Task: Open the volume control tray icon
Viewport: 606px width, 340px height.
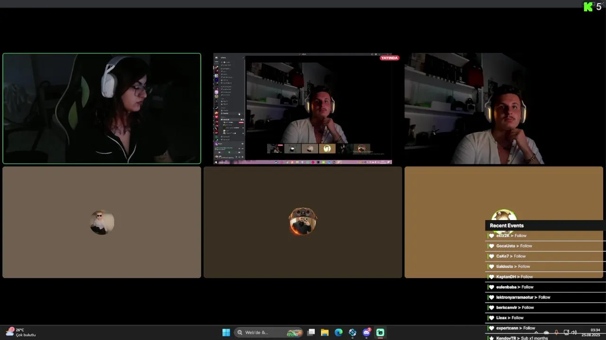Action: [x=574, y=332]
